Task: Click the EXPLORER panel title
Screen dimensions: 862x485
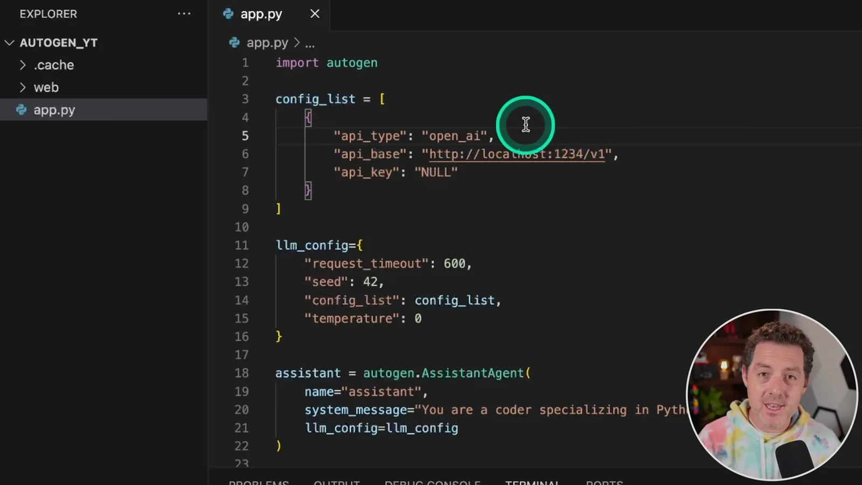Action: [x=48, y=14]
